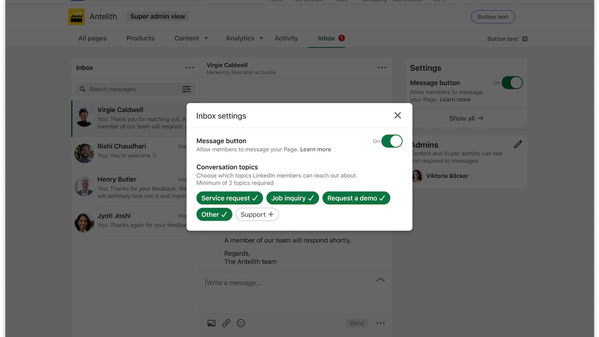Click Virgie Caldwell header name
This screenshot has width=599, height=337.
coord(227,65)
